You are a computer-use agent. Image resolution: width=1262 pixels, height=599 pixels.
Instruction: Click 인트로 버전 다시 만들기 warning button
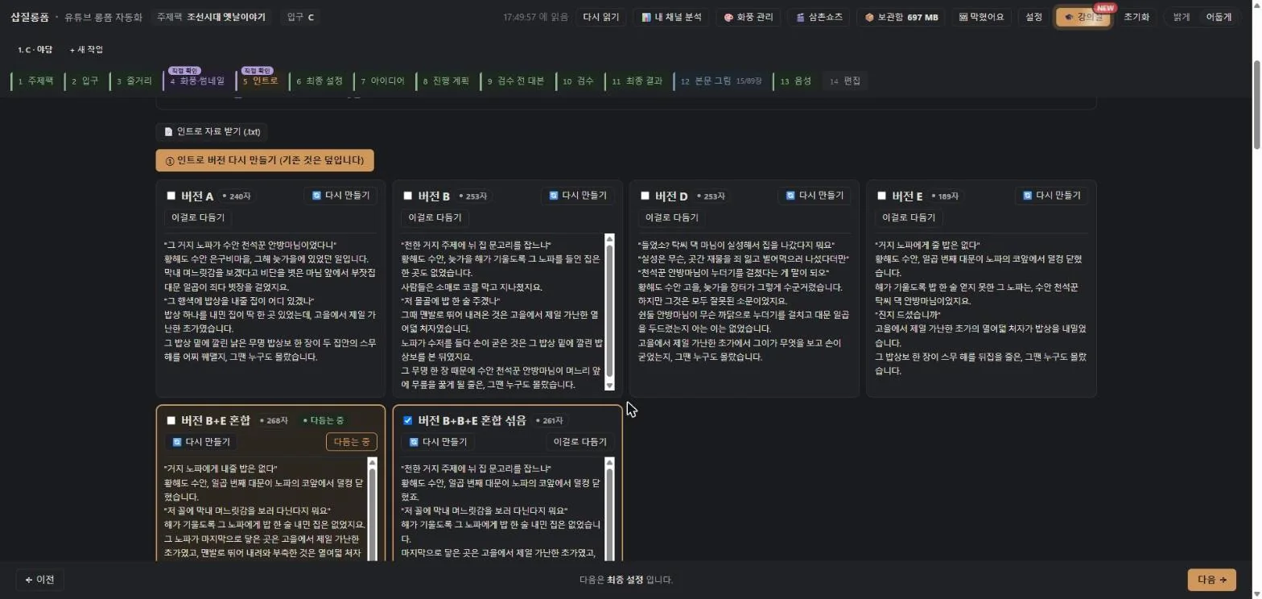pyautogui.click(x=265, y=160)
